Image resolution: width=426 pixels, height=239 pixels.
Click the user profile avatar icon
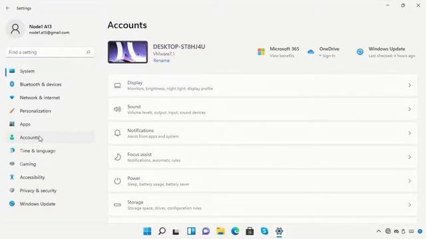(15, 29)
